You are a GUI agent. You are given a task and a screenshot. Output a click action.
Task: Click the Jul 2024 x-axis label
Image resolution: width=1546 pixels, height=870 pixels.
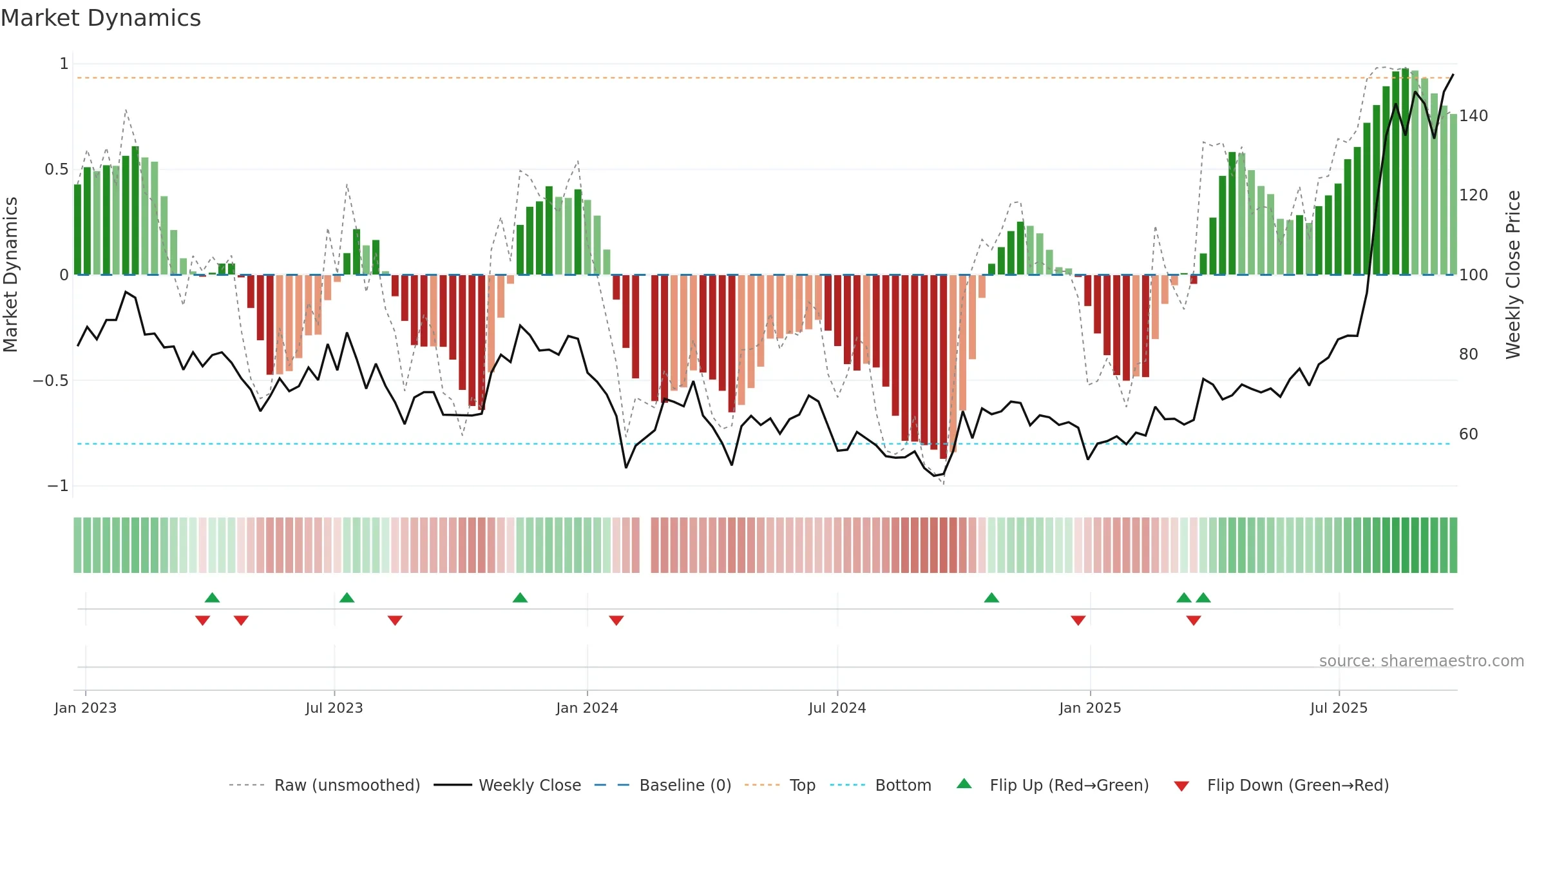tap(837, 708)
